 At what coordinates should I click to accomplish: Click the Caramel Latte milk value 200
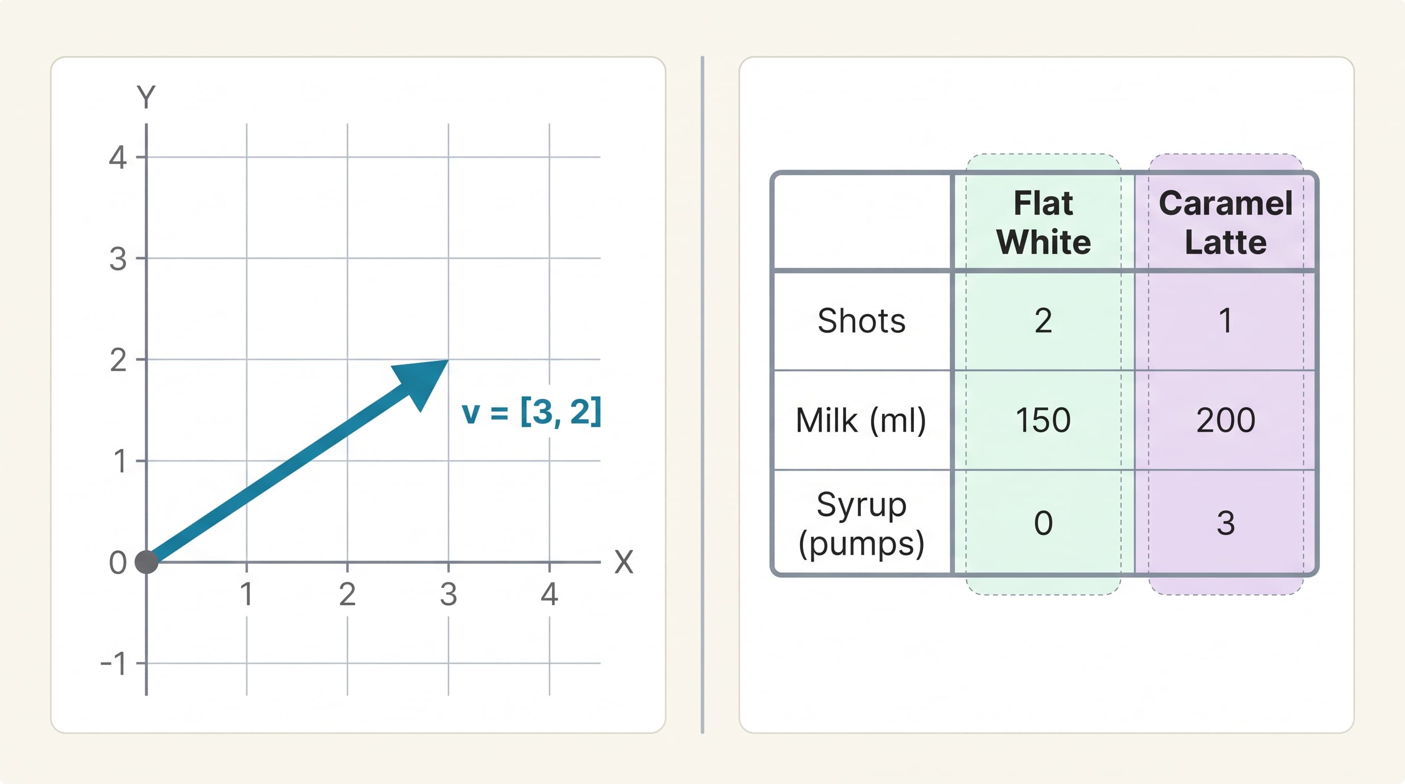coord(1226,421)
